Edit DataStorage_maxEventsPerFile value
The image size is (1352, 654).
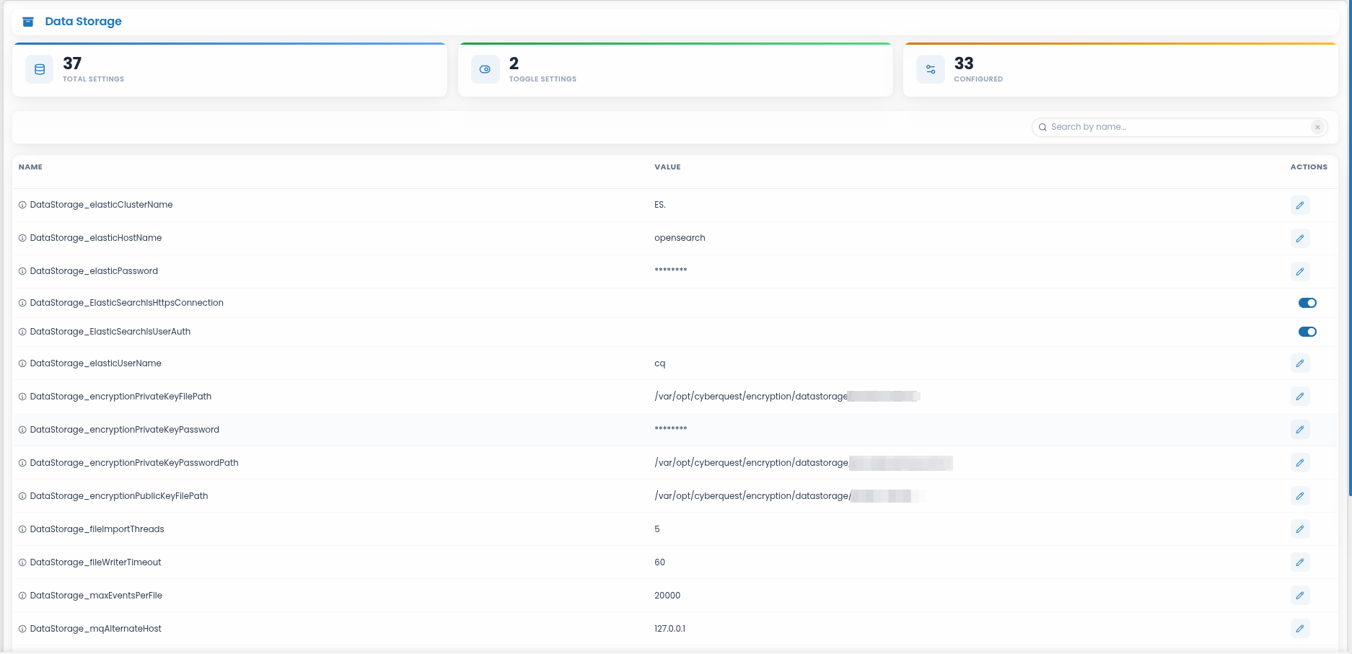(1300, 596)
